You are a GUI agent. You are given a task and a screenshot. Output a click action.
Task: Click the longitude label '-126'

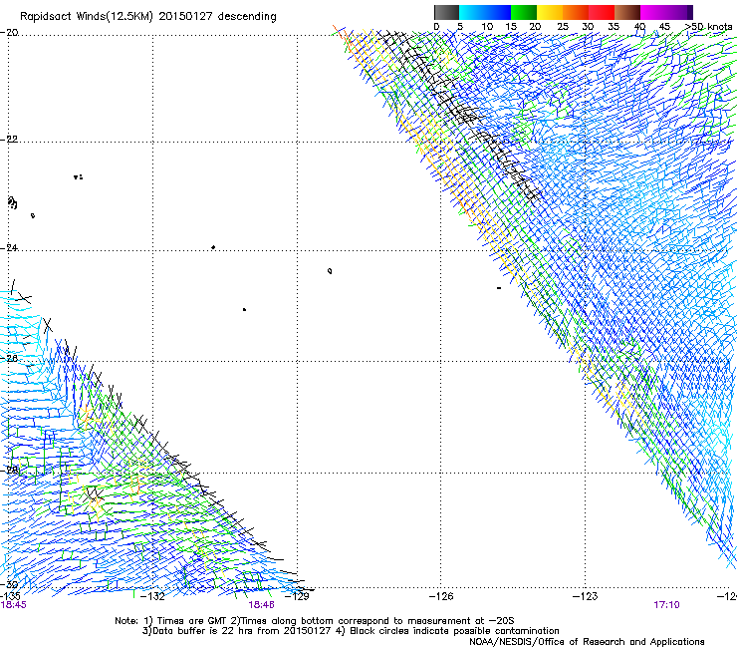click(x=441, y=596)
